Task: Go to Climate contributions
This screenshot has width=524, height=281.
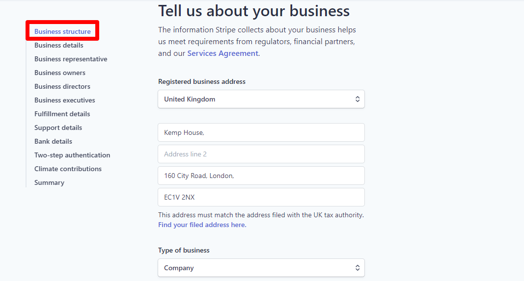Action: (x=68, y=169)
